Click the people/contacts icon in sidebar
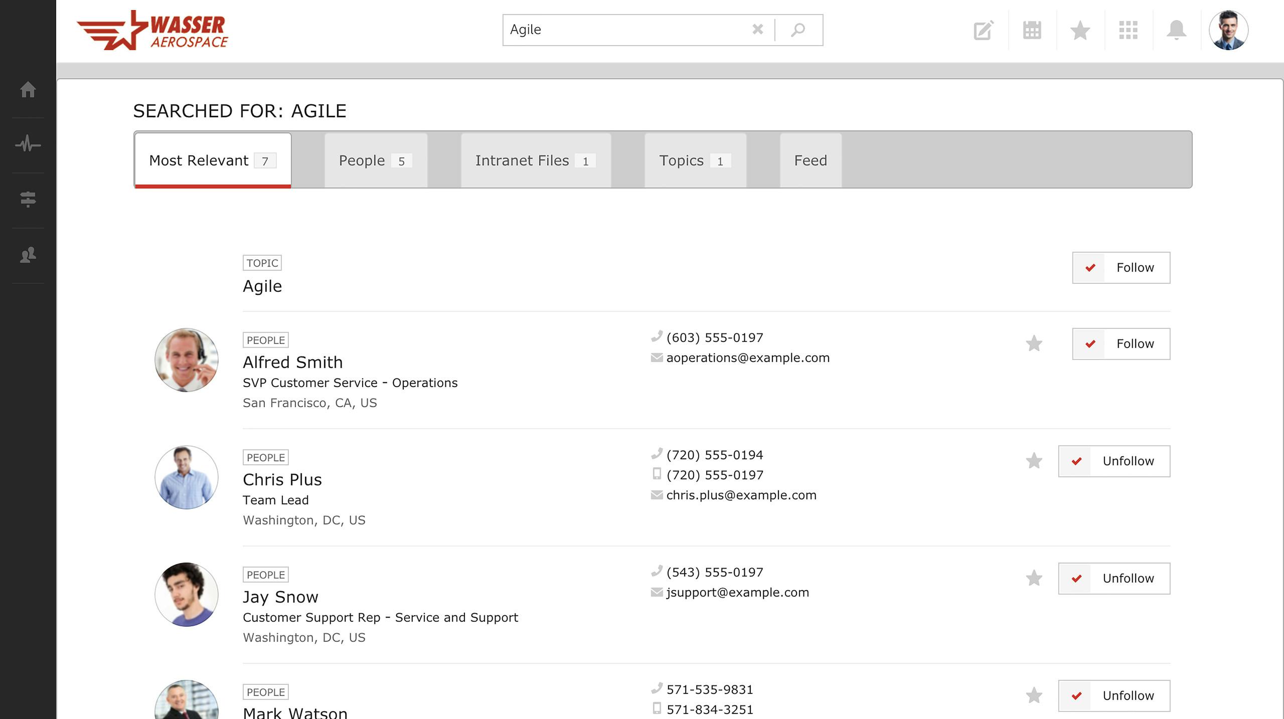Viewport: 1284px width, 719px height. click(28, 256)
